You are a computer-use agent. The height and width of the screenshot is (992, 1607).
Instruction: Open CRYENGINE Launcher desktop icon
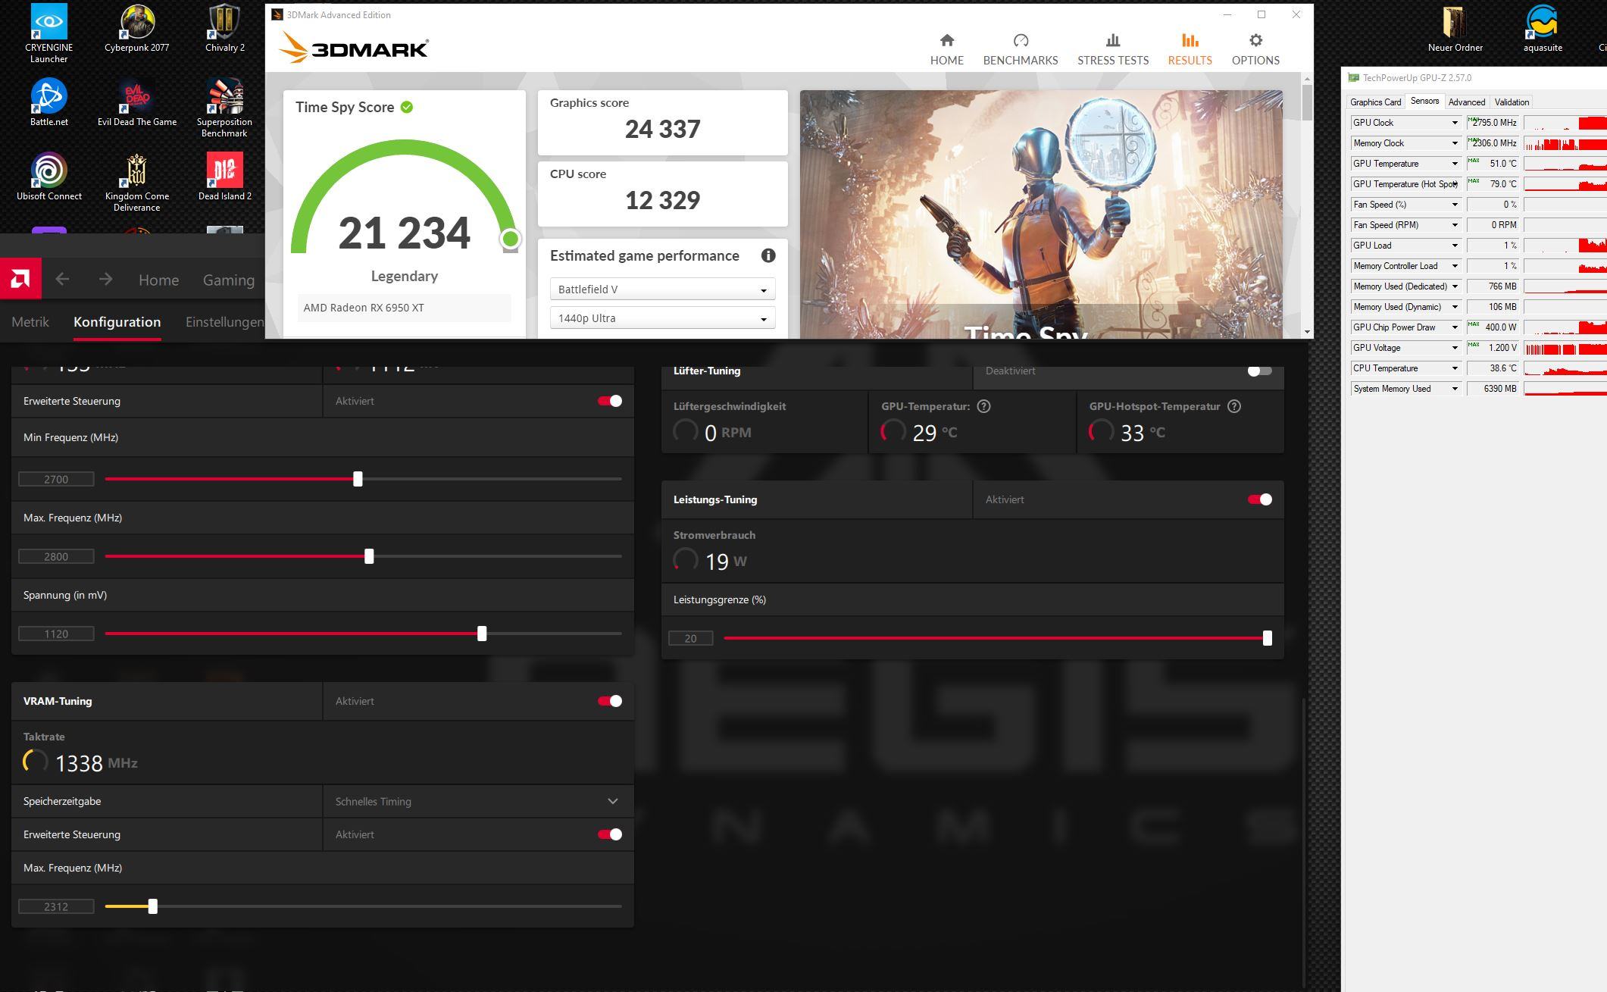coord(48,33)
